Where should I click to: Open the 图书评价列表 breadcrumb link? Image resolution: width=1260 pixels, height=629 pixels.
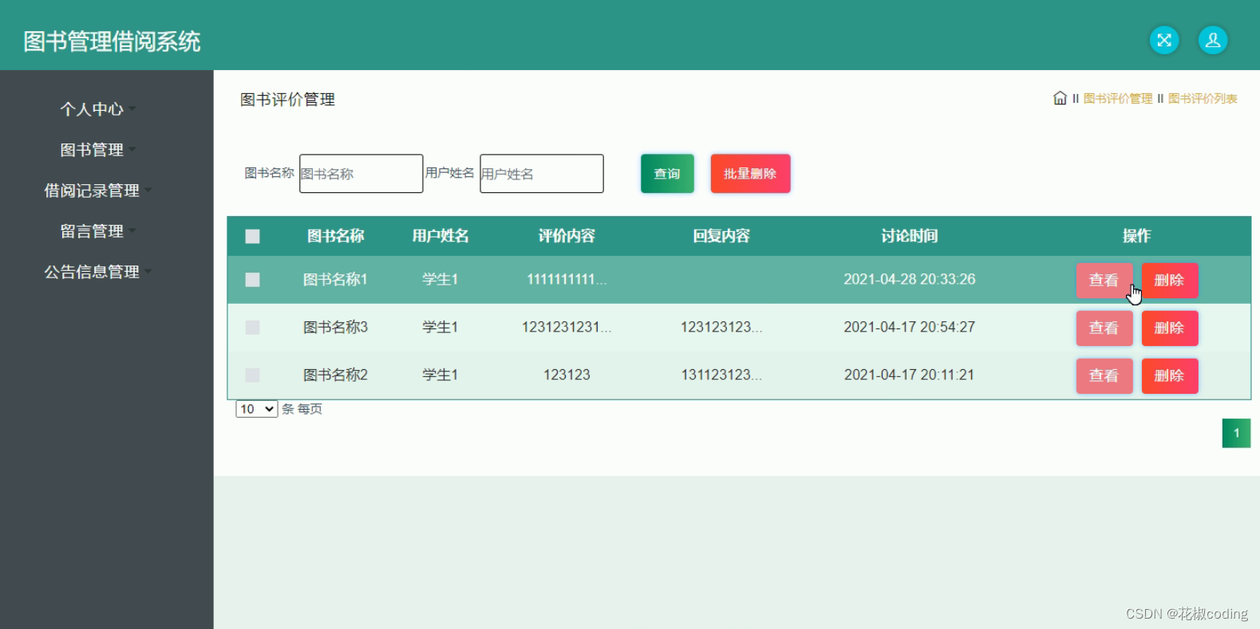click(x=1203, y=99)
